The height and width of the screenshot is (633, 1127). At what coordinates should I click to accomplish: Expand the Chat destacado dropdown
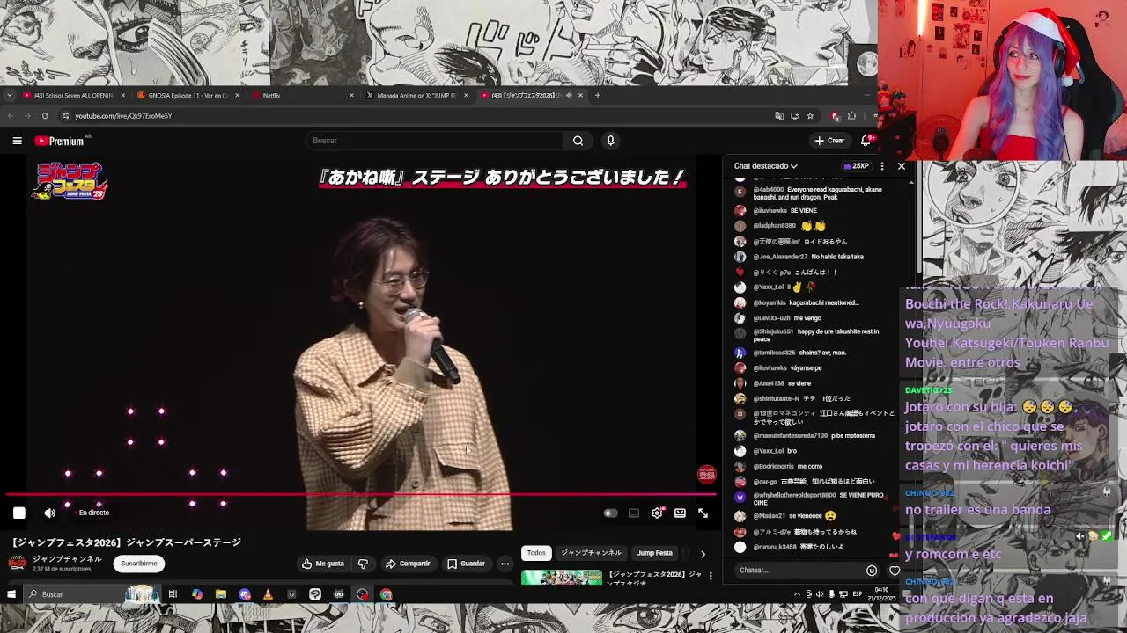click(x=765, y=166)
